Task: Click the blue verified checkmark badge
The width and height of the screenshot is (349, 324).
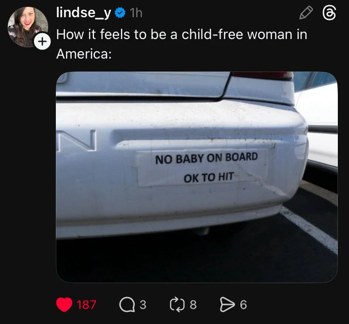Action: 120,13
